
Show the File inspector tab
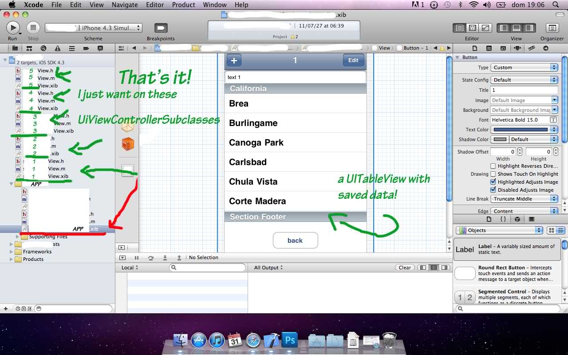tap(475, 48)
